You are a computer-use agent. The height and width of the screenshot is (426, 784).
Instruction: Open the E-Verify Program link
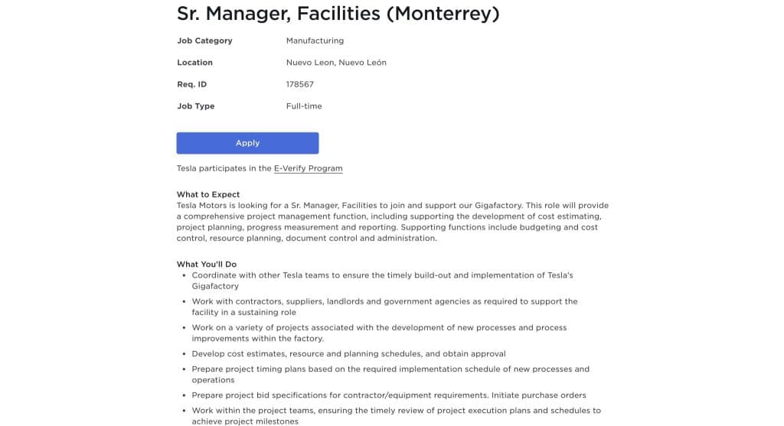click(x=308, y=168)
